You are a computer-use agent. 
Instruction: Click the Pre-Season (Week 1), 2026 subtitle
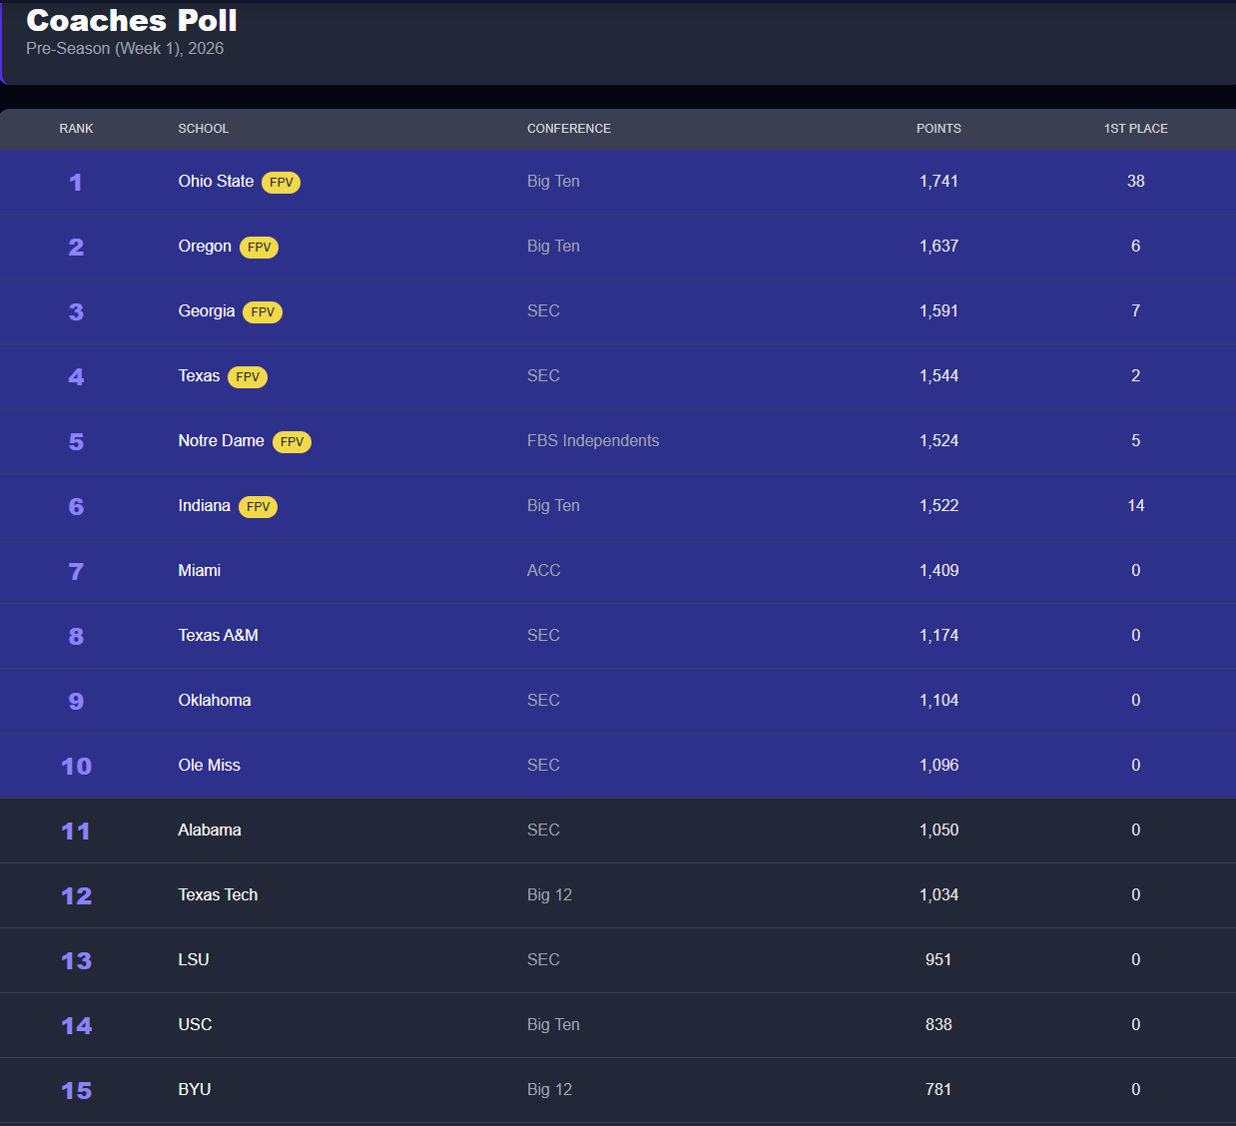click(x=125, y=48)
